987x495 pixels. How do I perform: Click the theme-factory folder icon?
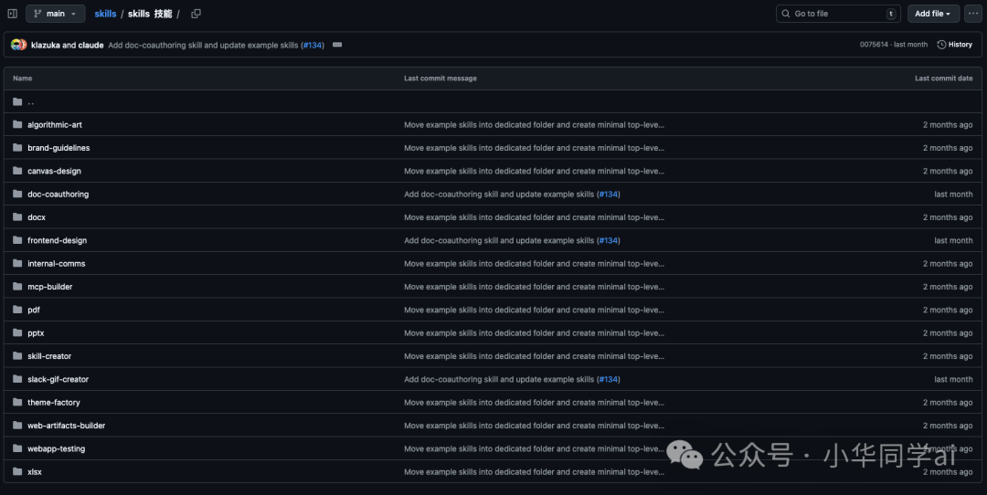tap(17, 403)
